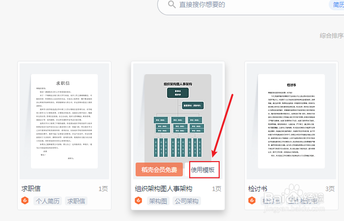
Task: Click orange Docer badge under 检讨书 card
Action: [x=252, y=200]
